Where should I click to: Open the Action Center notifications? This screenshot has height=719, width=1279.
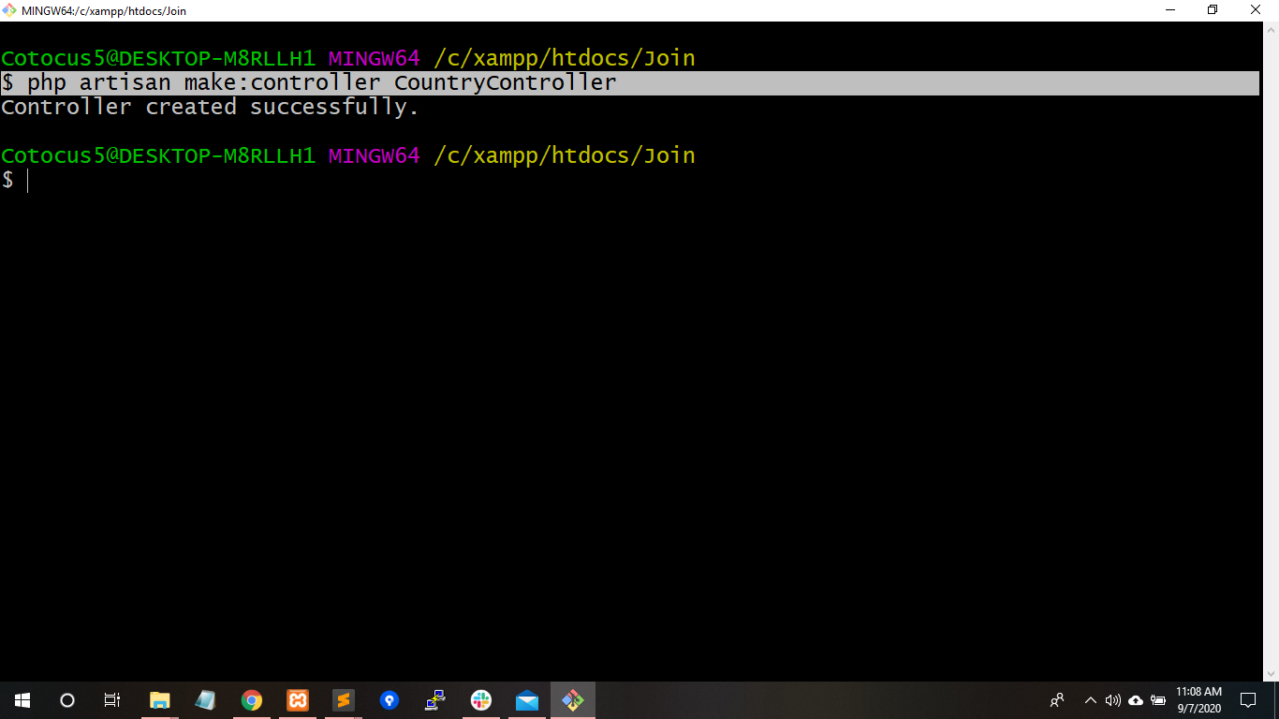pos(1247,700)
